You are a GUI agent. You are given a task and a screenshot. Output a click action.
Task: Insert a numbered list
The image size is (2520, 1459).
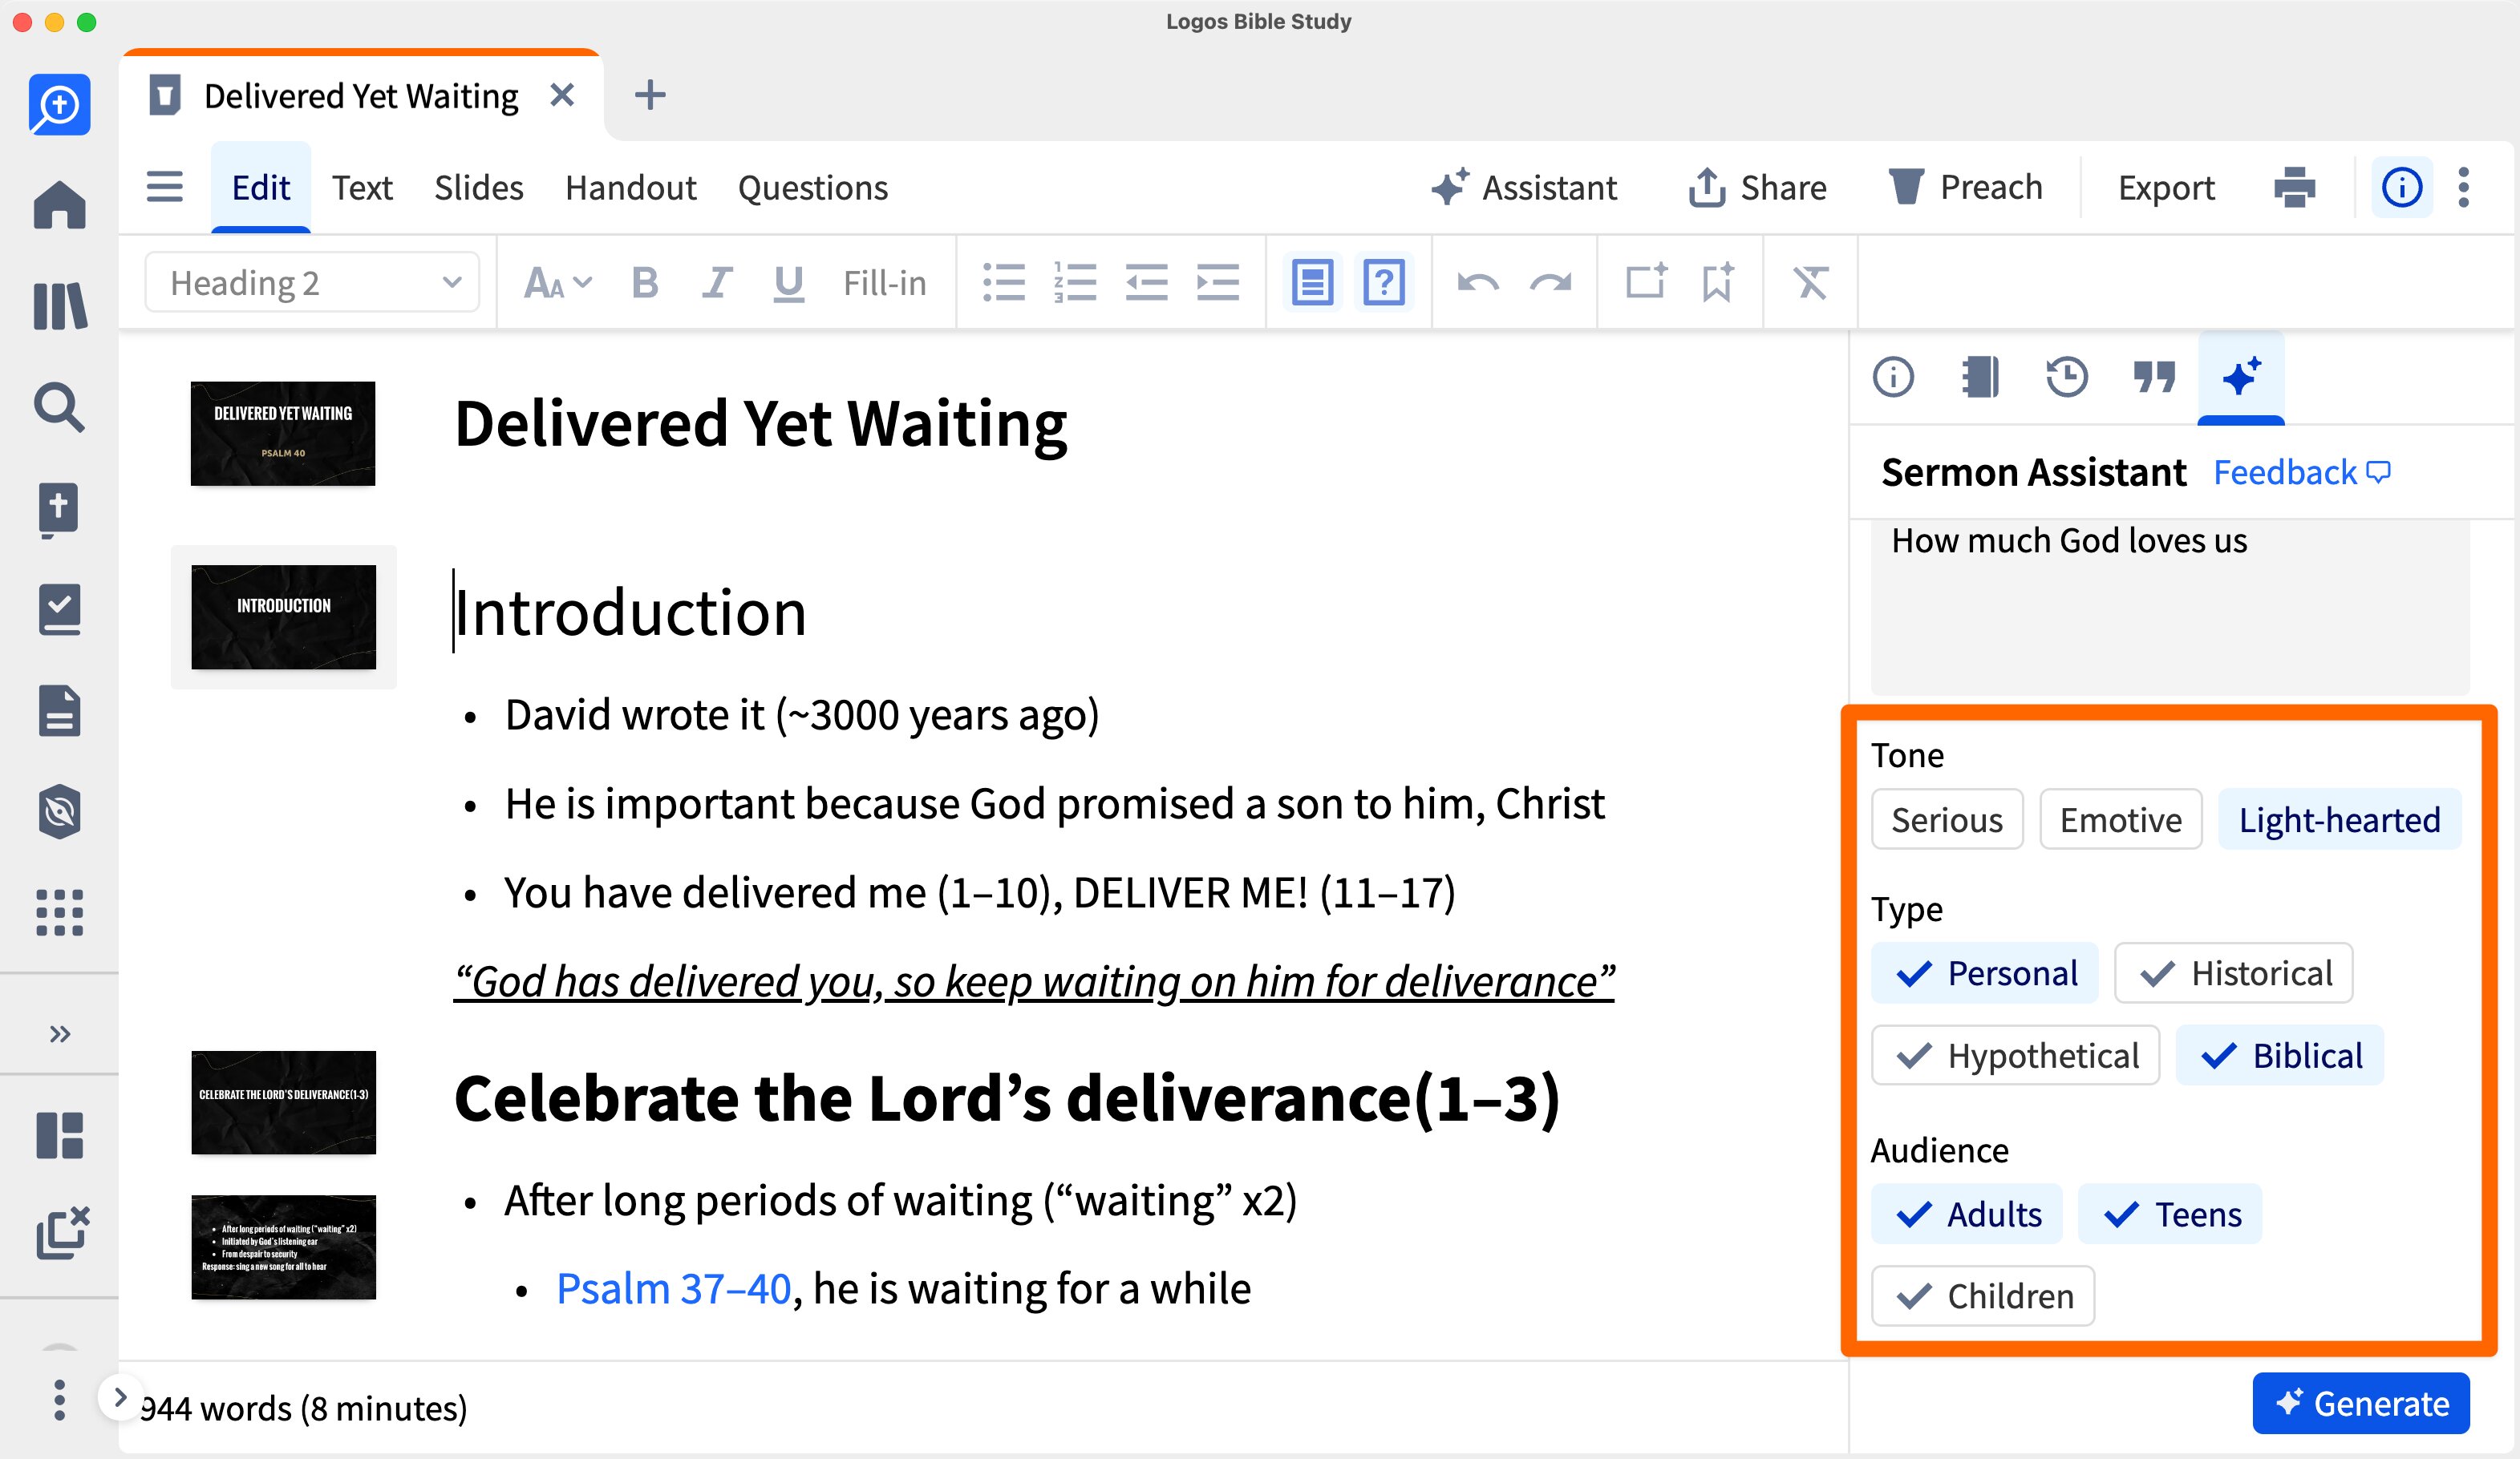click(x=1075, y=283)
